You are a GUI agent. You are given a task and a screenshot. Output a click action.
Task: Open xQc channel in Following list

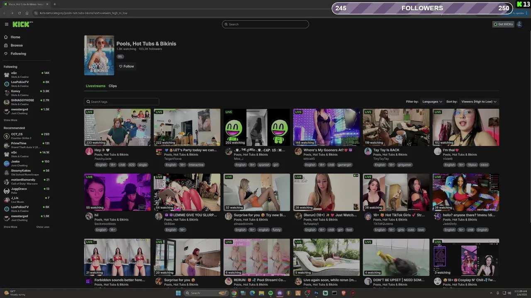[27, 75]
